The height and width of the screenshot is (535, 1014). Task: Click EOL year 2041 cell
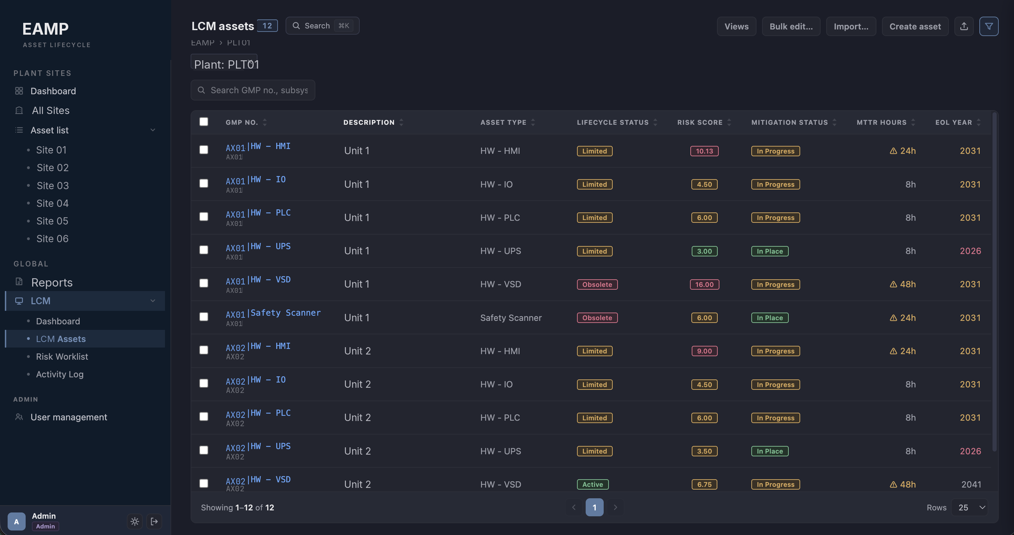pyautogui.click(x=971, y=484)
